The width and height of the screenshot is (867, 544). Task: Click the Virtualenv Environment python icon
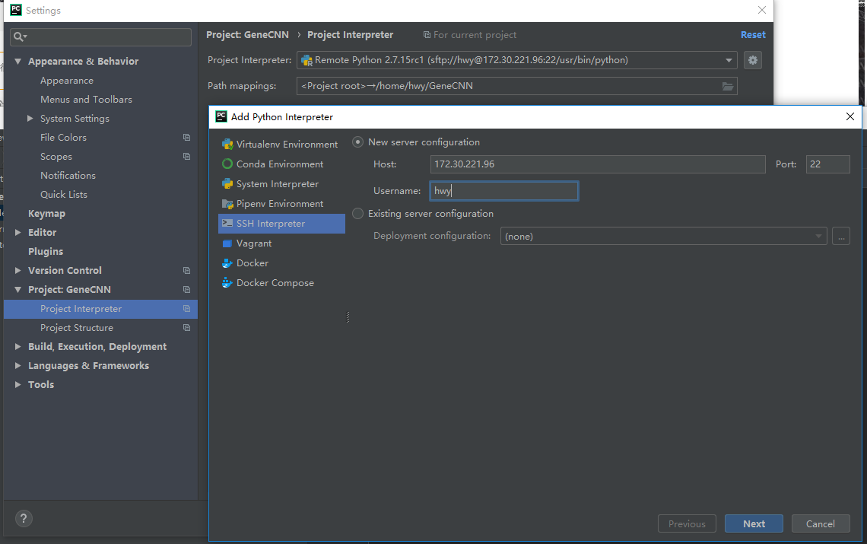point(227,145)
